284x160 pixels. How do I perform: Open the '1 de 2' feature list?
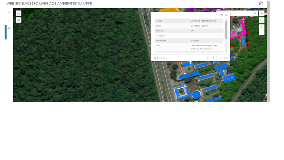tap(224, 58)
